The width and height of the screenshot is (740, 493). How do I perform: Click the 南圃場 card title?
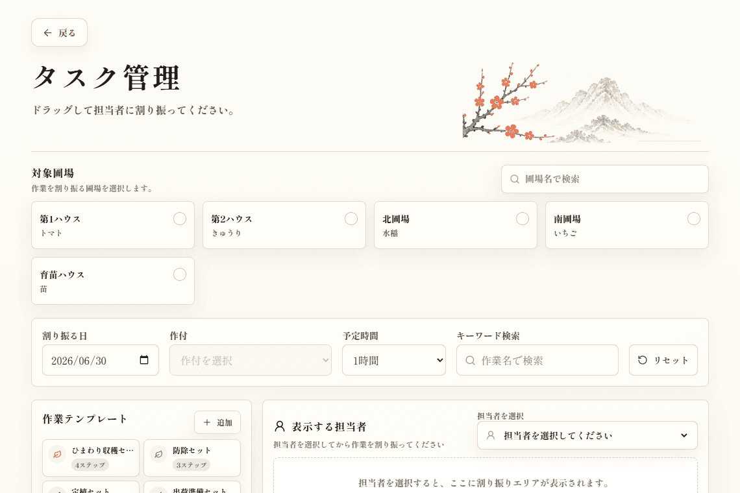(567, 219)
